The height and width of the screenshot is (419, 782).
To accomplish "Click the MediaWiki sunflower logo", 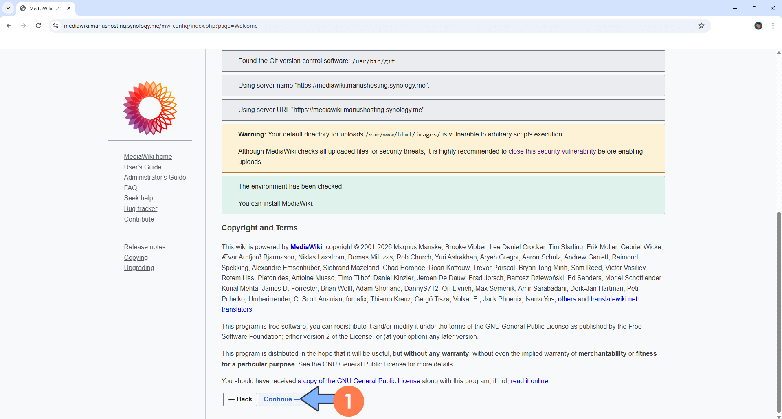I will click(x=149, y=108).
